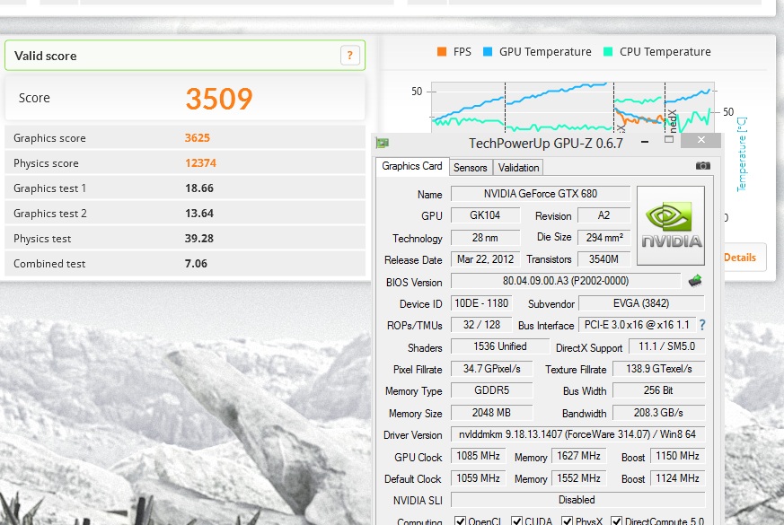Click the NVIDIA logo image
This screenshot has height=525, width=784.
pos(670,225)
